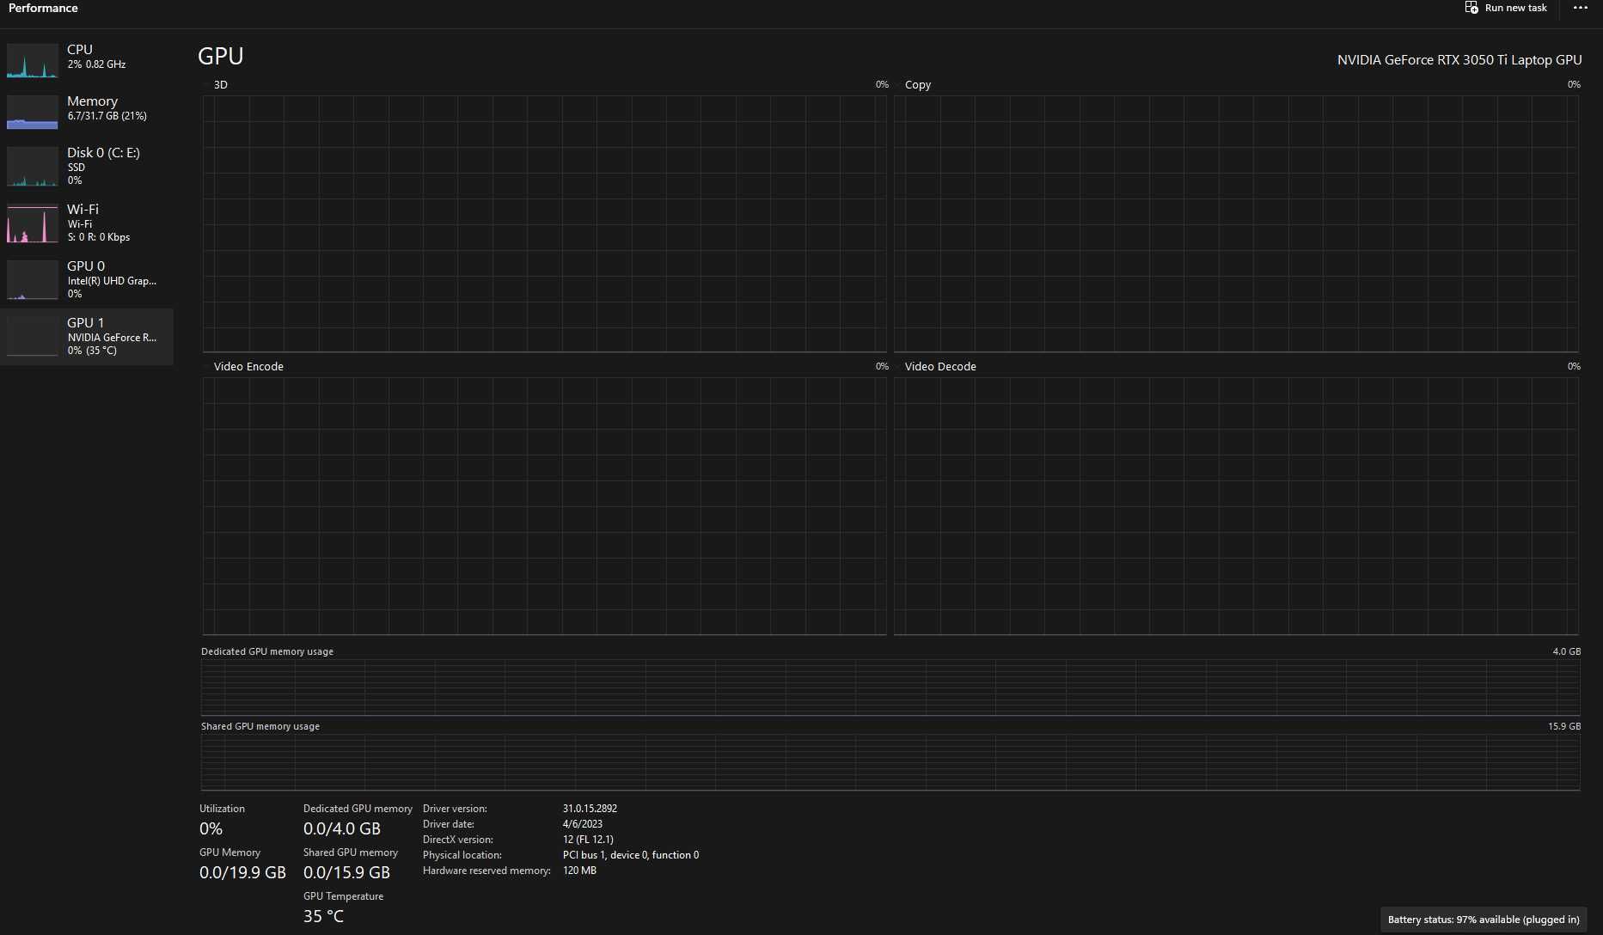Click the Shared GPU memory usage label
Image resolution: width=1603 pixels, height=935 pixels.
tap(260, 726)
